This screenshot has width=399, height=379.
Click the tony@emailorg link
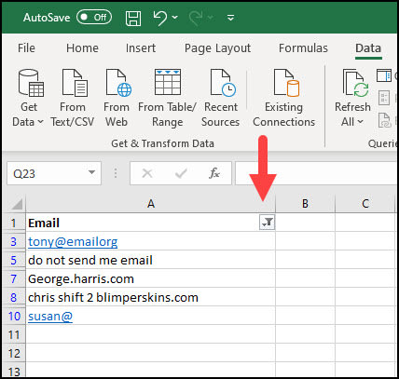pos(73,241)
